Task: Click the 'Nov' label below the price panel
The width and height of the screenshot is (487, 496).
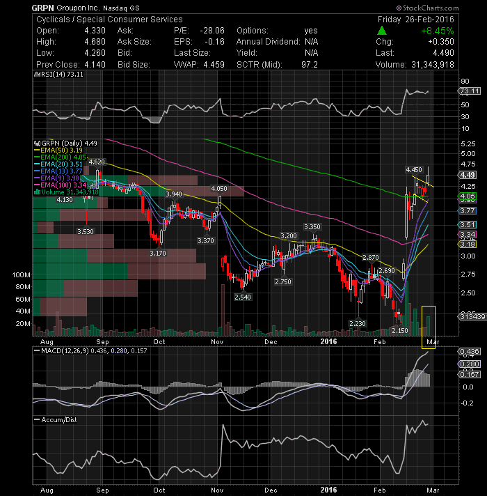Action: tap(217, 342)
